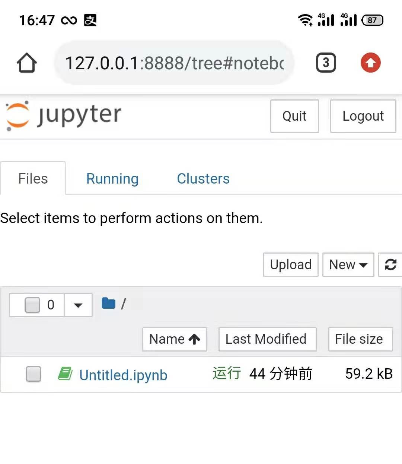Switch to the Clusters tab
Viewport: 402px width, 464px height.
tap(203, 178)
